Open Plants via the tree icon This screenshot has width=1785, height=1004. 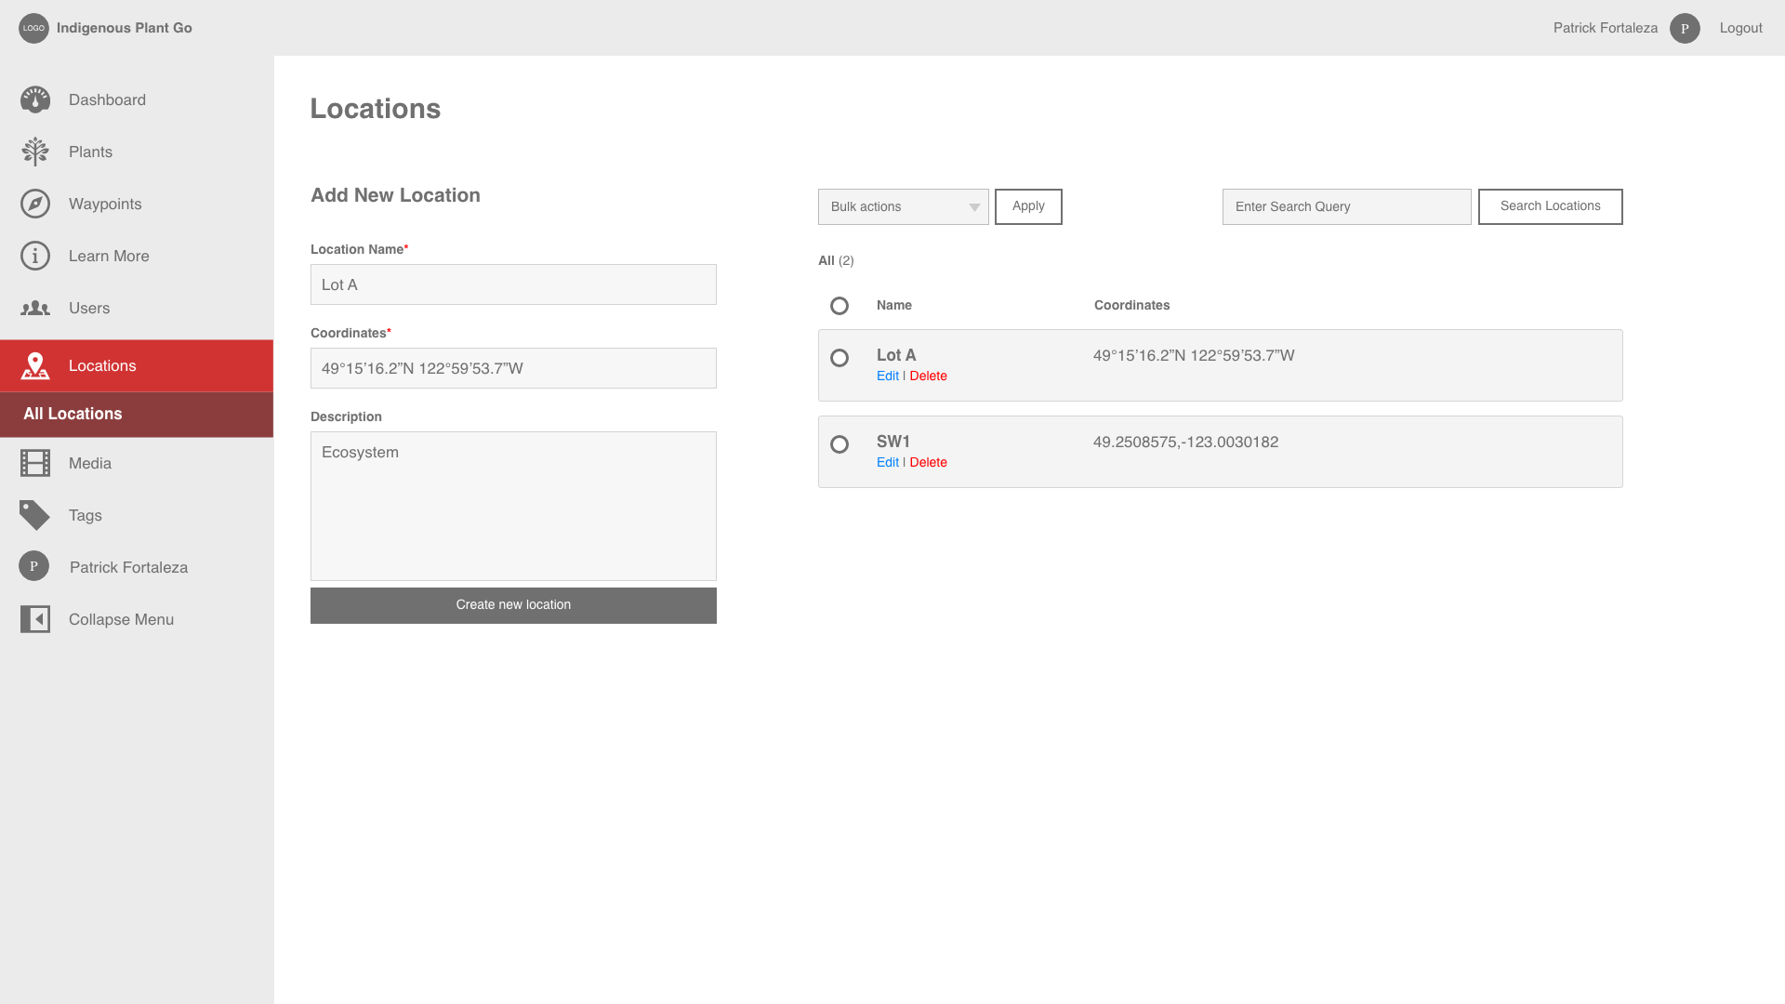35,152
